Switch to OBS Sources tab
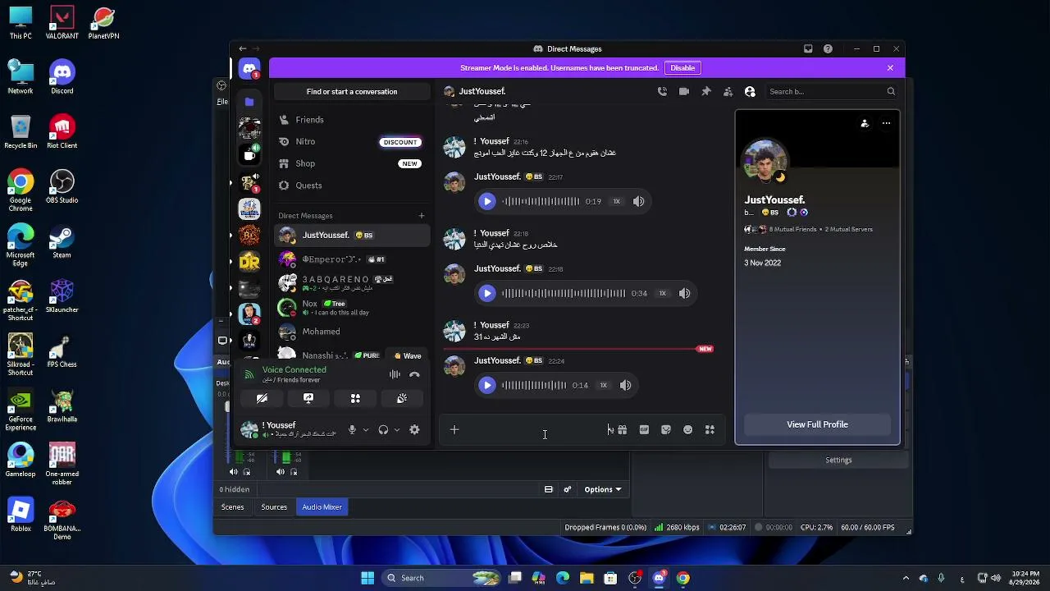The width and height of the screenshot is (1050, 591). point(274,507)
